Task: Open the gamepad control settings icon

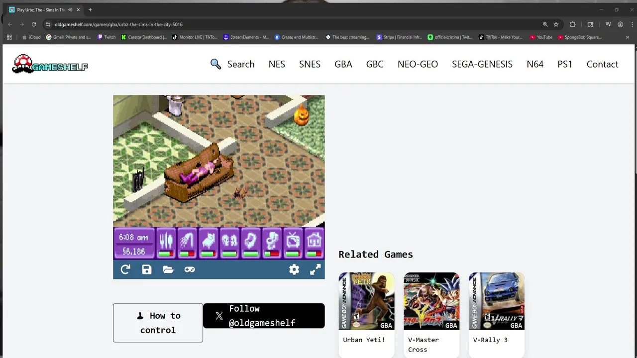Action: click(x=190, y=269)
